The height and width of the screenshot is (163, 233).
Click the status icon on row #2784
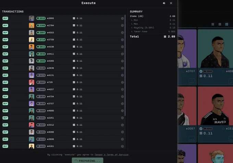pyautogui.click(x=122, y=25)
